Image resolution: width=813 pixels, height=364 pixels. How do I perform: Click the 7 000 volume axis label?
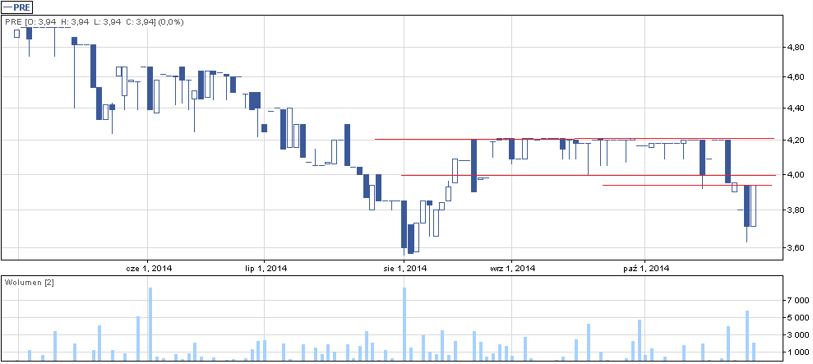797,300
